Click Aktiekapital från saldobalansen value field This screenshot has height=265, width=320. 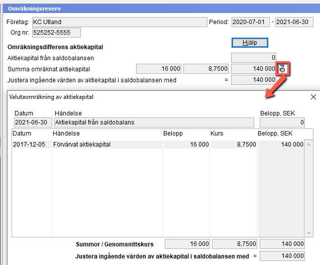coord(254,58)
